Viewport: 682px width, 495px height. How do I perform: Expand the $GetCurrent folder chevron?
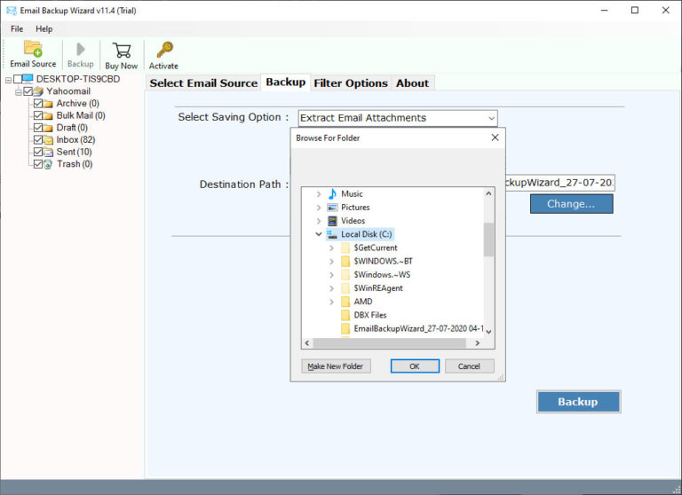pyautogui.click(x=332, y=248)
